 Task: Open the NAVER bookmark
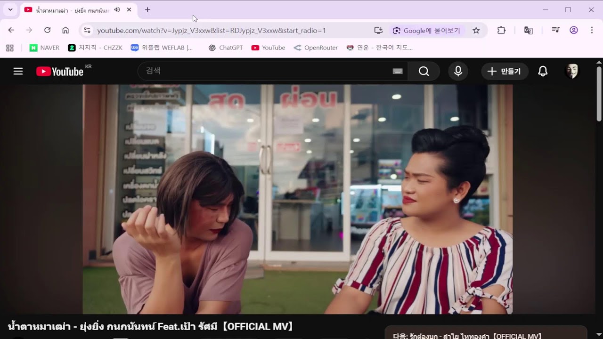44,48
